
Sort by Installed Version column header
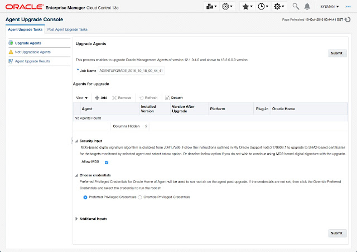155,108
